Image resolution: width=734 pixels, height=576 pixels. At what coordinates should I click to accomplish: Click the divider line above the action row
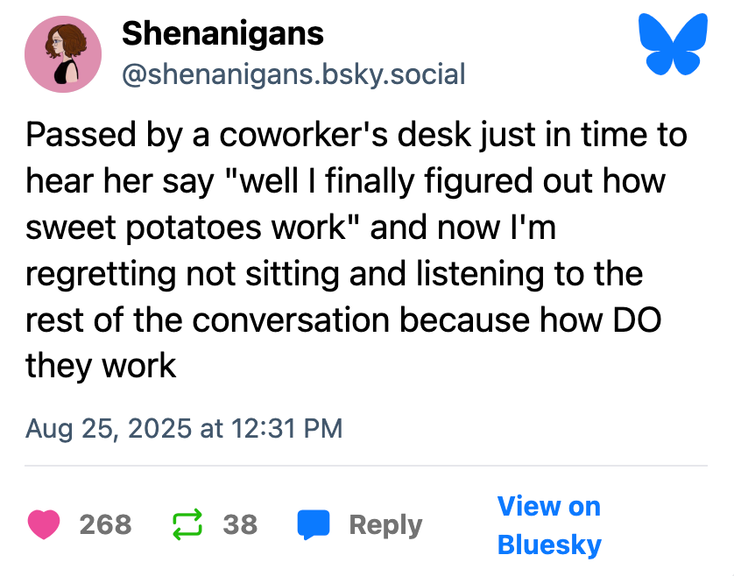pos(367,466)
